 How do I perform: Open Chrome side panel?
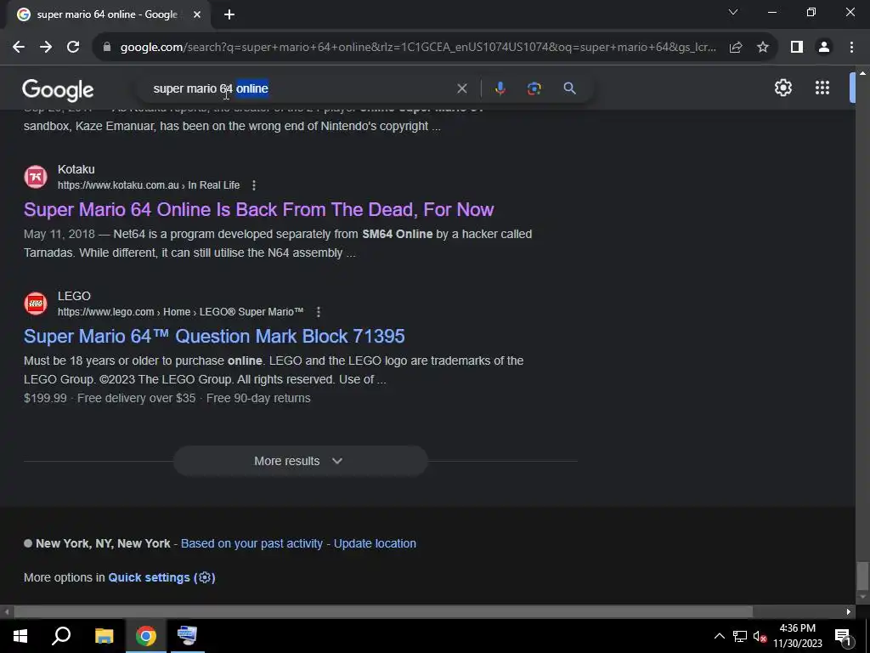click(x=797, y=48)
